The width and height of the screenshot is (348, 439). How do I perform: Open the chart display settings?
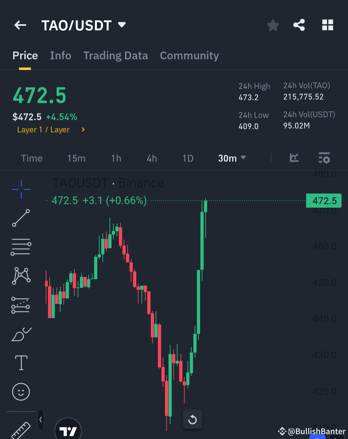point(324,158)
